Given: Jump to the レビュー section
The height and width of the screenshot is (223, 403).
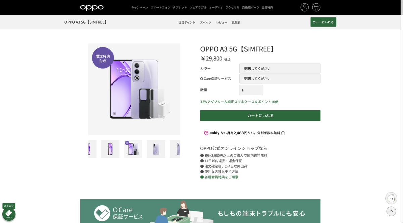Looking at the screenshot, I should (x=222, y=22).
